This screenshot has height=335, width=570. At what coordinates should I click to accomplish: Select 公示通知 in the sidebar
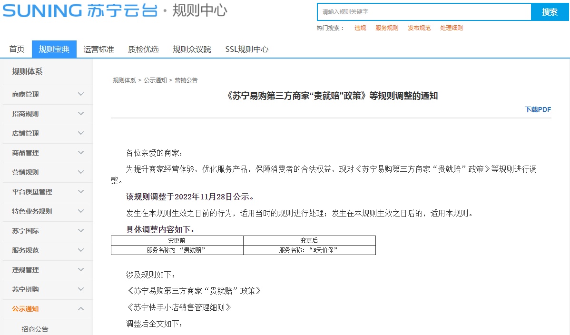(x=25, y=309)
